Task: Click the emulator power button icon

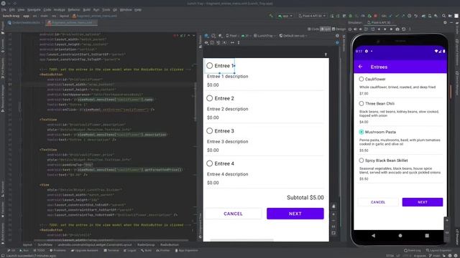Action: 350,29
